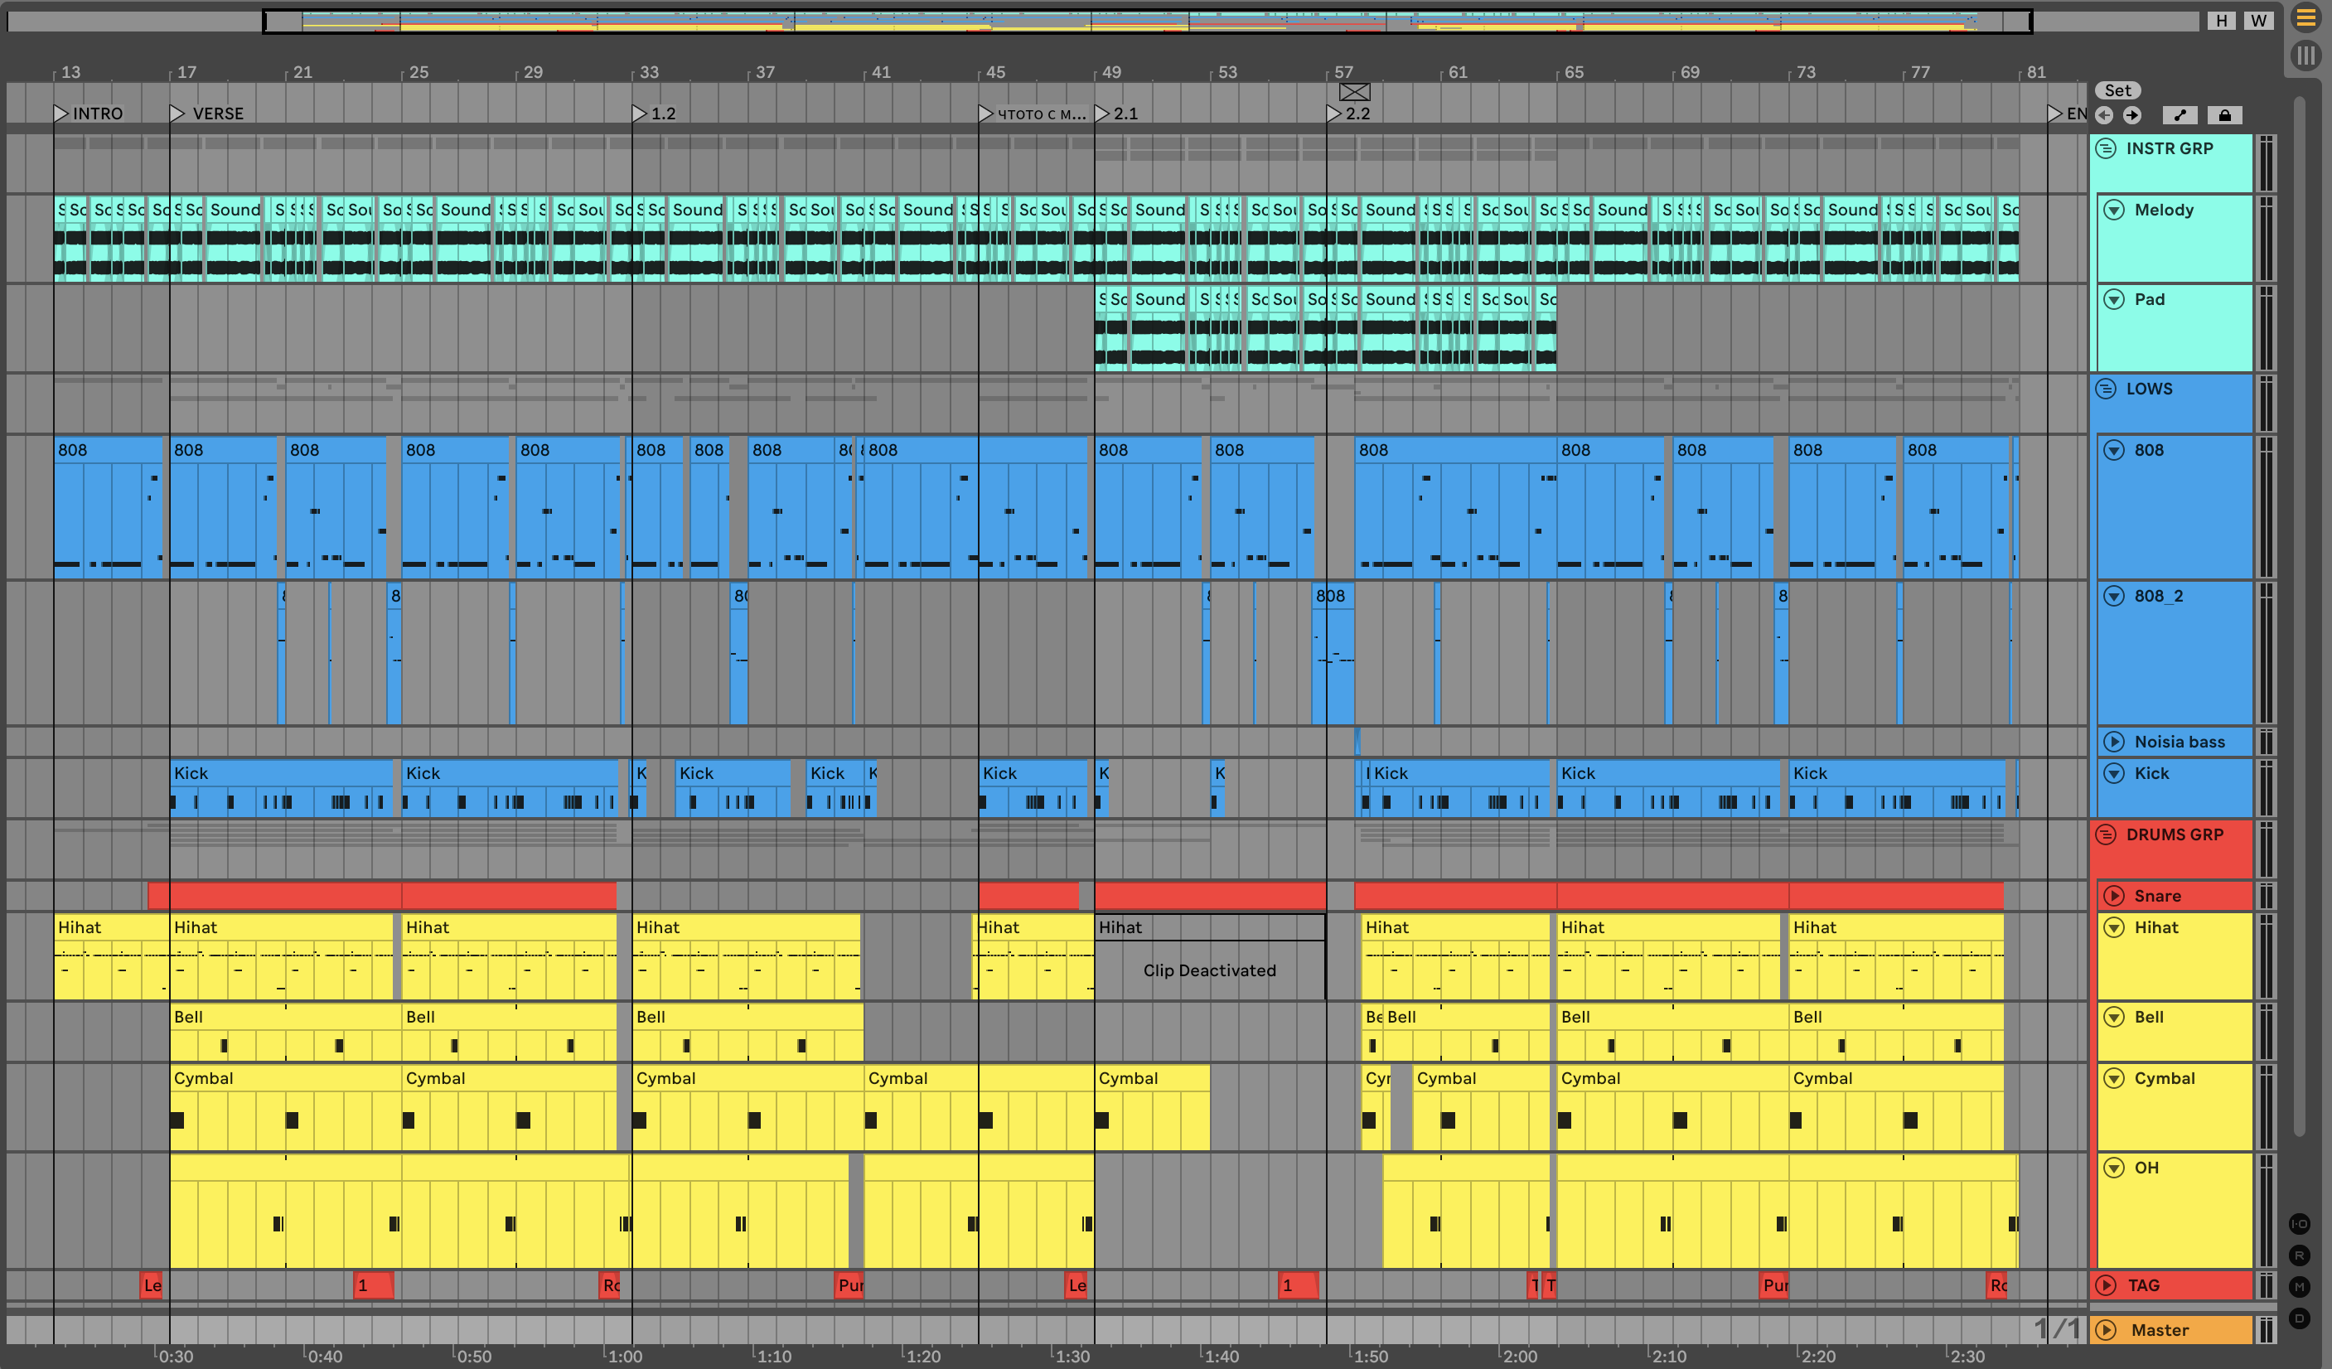This screenshot has width=2332, height=1369.
Task: Collapse the INSTR GRP group track
Action: tap(2107, 149)
